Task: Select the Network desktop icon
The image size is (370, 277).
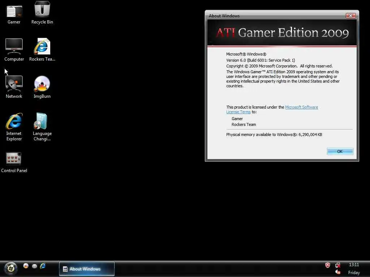Action: coord(14,87)
